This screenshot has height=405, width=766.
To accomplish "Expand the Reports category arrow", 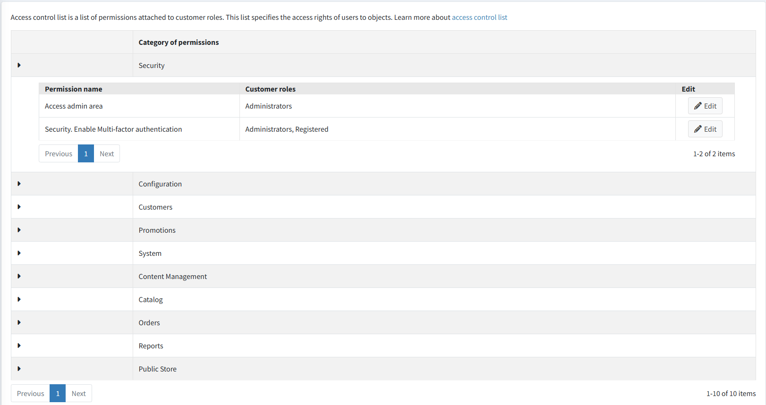I will click(19, 346).
